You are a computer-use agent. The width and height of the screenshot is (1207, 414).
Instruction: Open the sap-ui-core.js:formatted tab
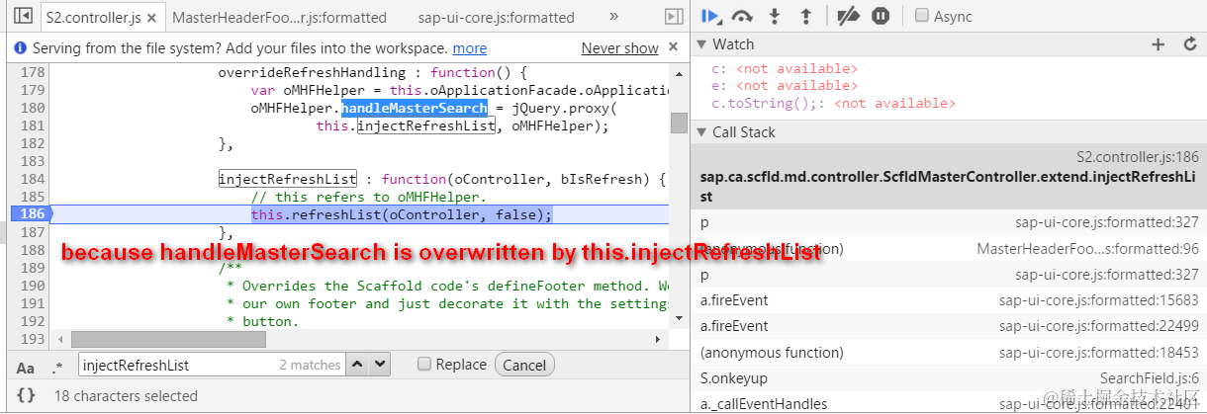coord(496,17)
